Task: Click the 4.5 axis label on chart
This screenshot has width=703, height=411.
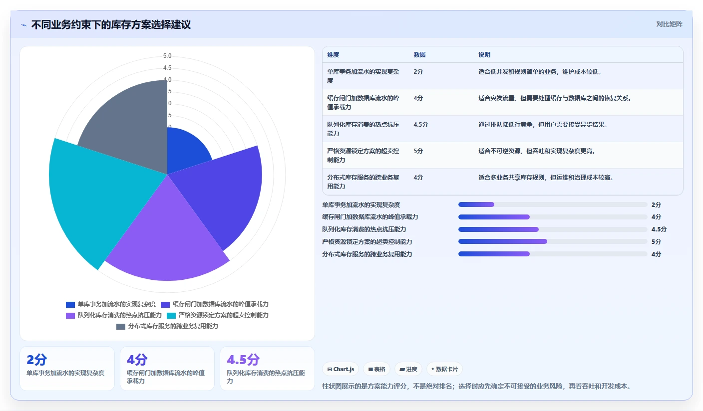Action: [167, 68]
